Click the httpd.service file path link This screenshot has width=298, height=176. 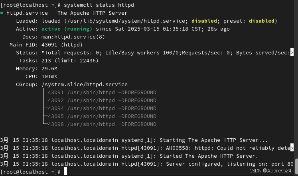pos(126,21)
